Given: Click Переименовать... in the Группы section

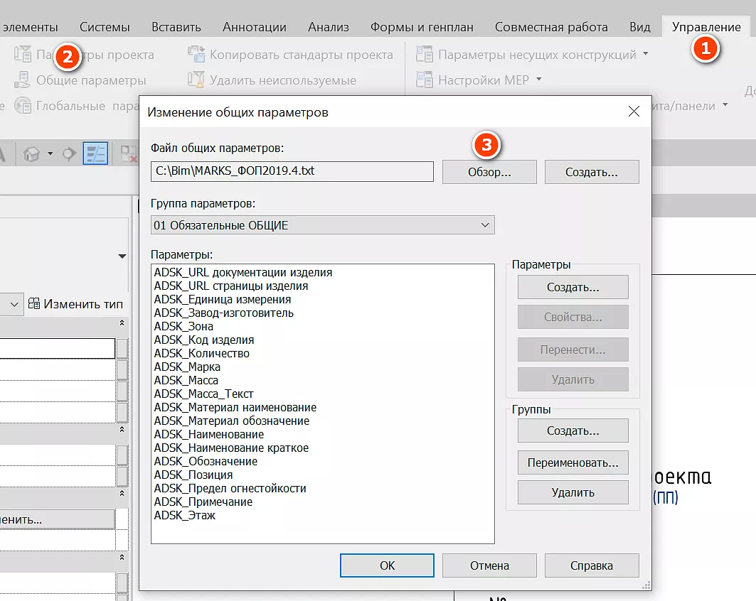Looking at the screenshot, I should click(573, 463).
